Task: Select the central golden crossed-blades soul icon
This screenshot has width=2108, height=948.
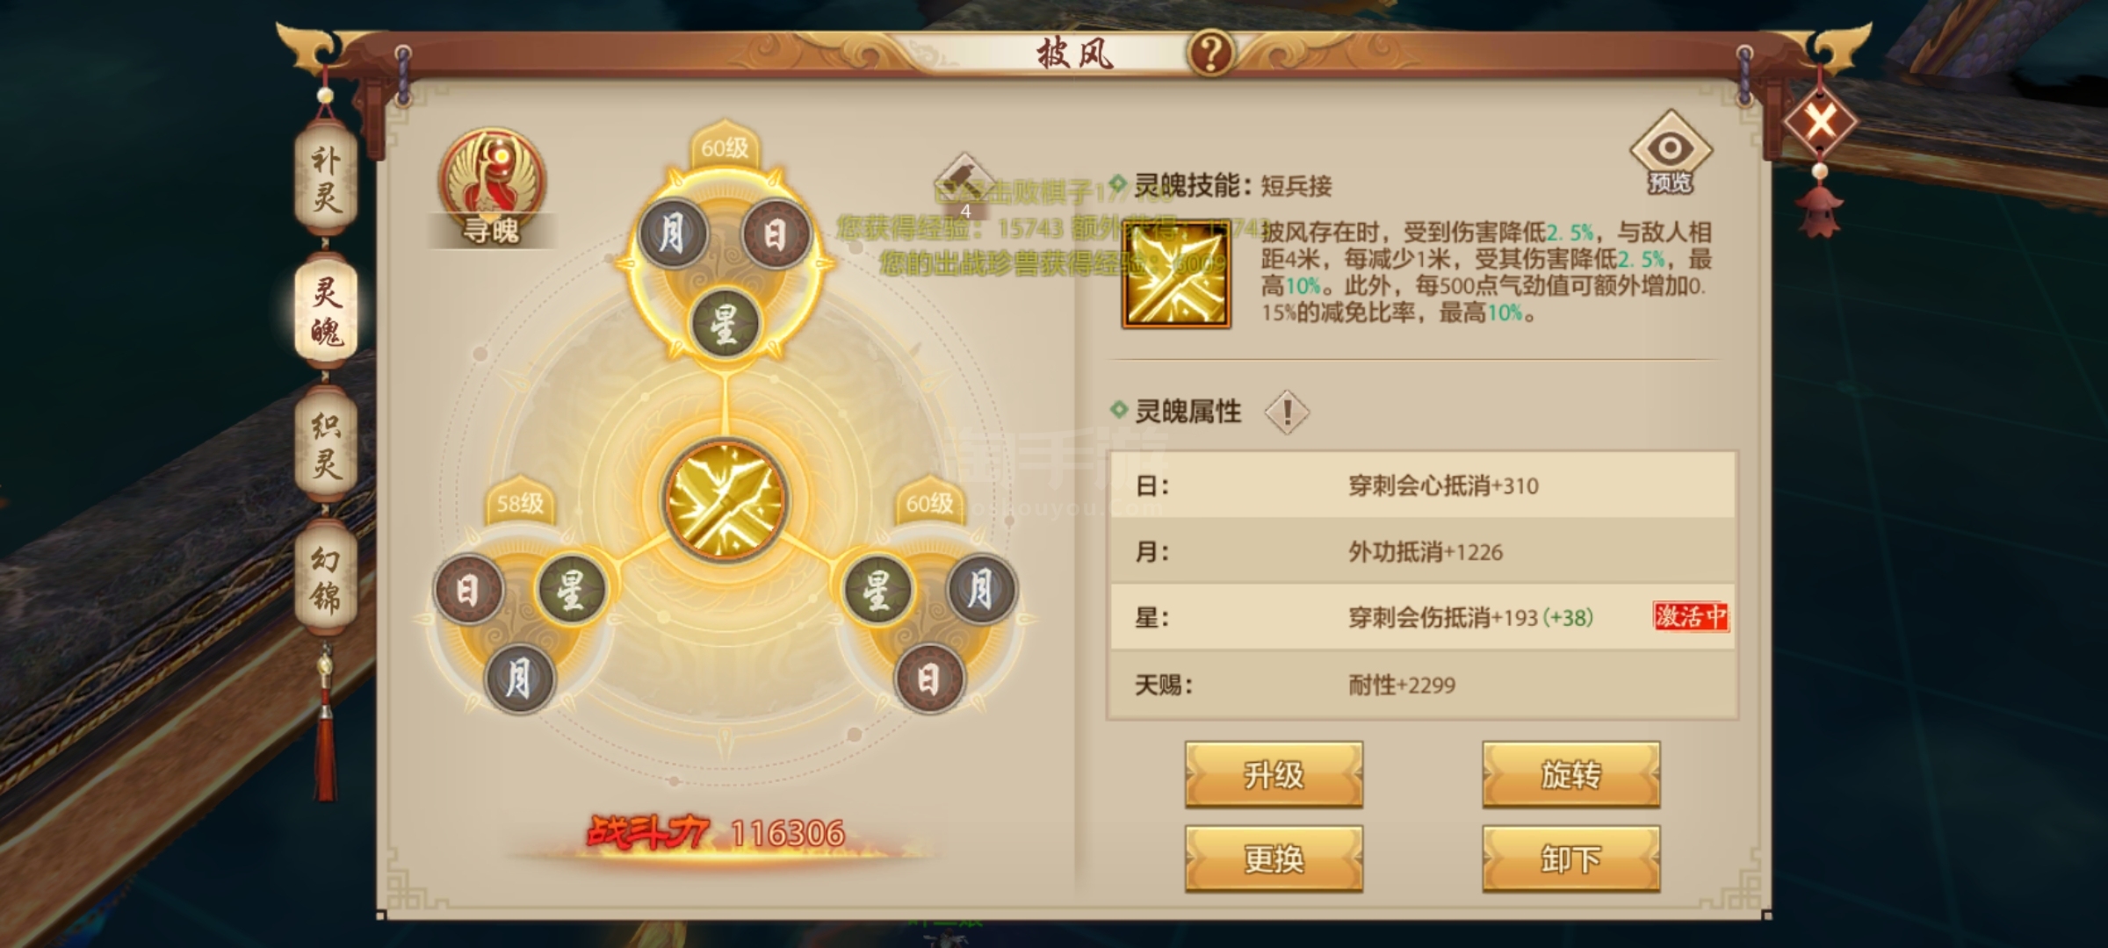Action: [725, 500]
